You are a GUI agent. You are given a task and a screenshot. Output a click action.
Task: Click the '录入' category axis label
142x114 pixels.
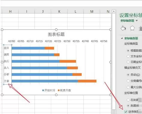pyautogui.click(x=6, y=68)
